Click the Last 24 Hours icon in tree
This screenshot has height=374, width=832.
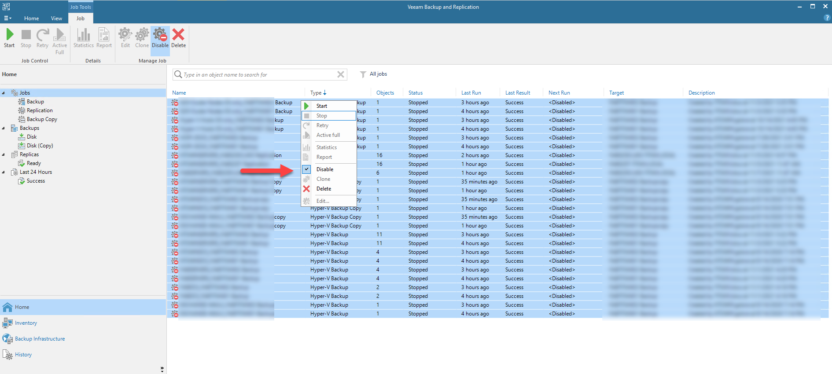[x=15, y=172]
